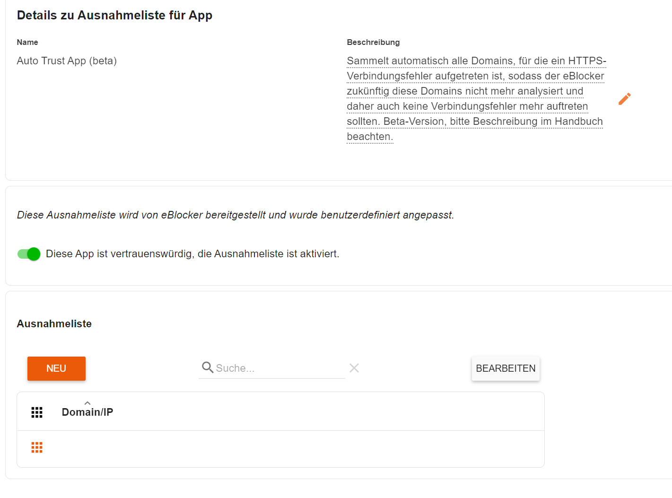Image resolution: width=672 pixels, height=498 pixels.
Task: Click the BEARBEITEN button
Action: pos(506,368)
